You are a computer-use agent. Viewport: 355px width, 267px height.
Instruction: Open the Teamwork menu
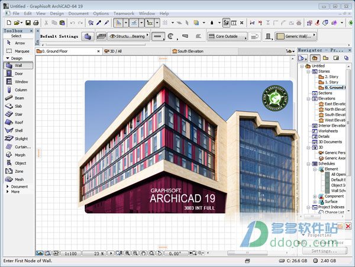(x=124, y=14)
